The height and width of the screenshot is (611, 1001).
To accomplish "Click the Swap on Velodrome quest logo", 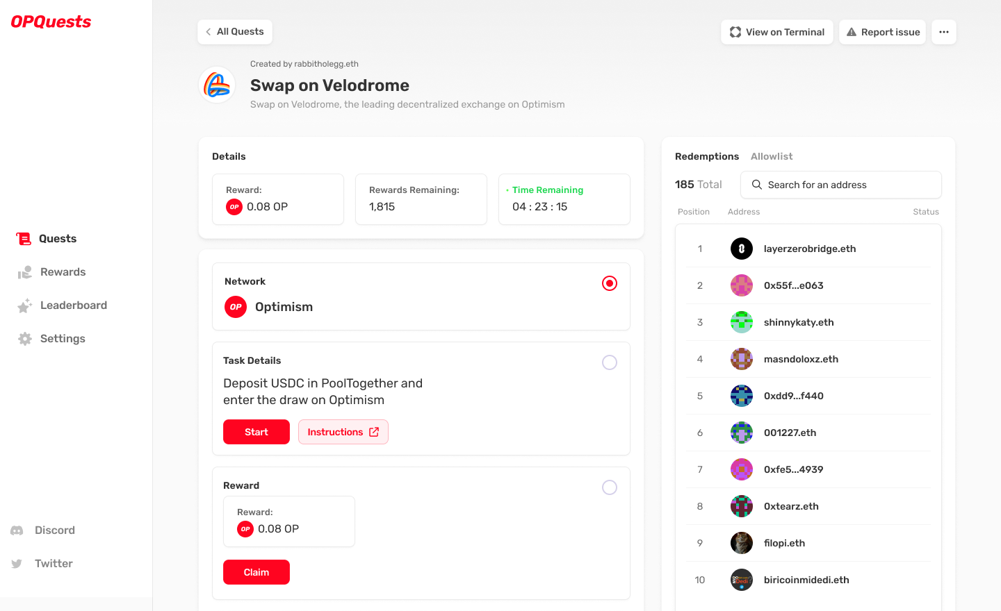I will point(216,85).
